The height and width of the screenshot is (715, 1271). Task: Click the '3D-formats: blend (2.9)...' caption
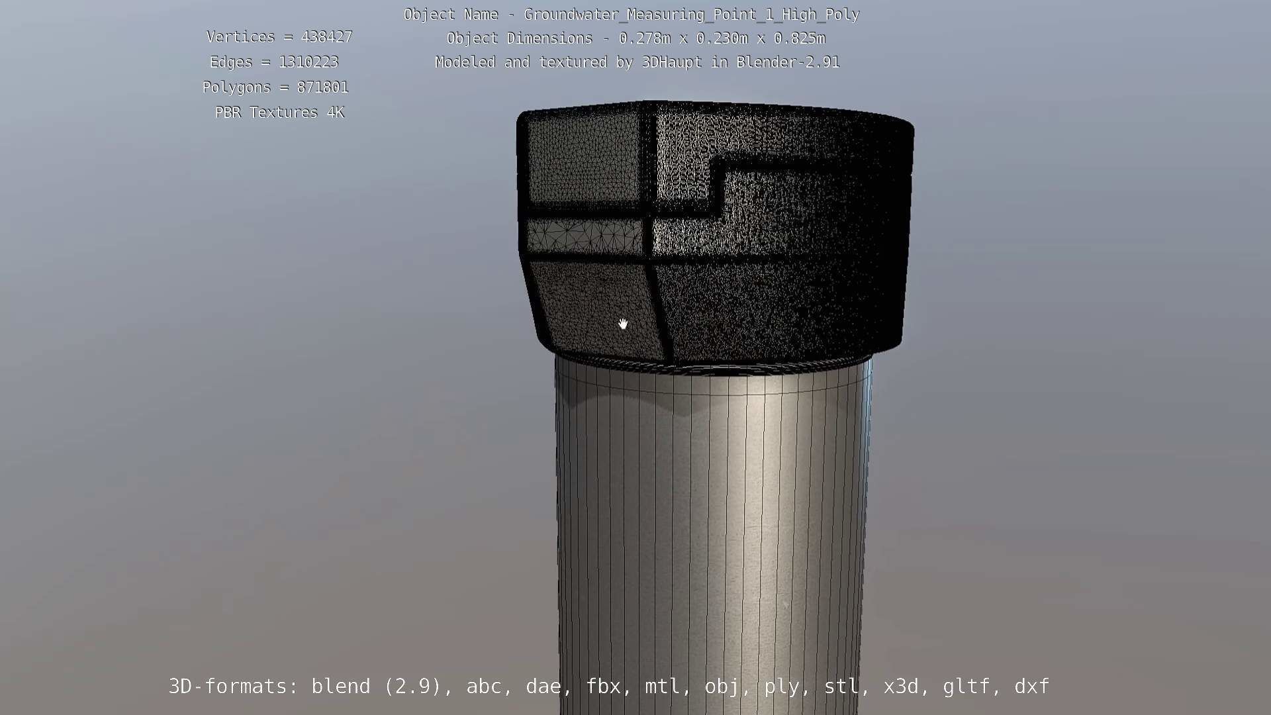point(609,687)
